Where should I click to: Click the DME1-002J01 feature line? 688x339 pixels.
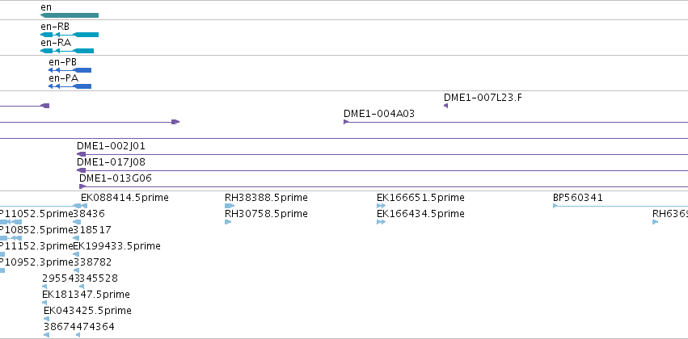click(382, 154)
